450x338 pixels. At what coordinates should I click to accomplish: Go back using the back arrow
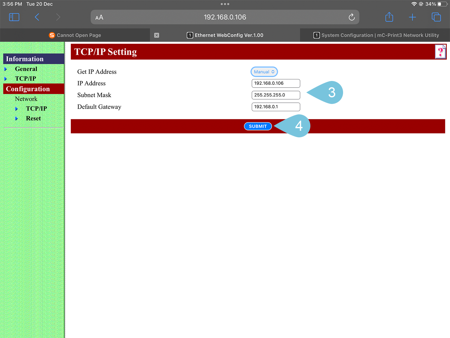click(37, 17)
